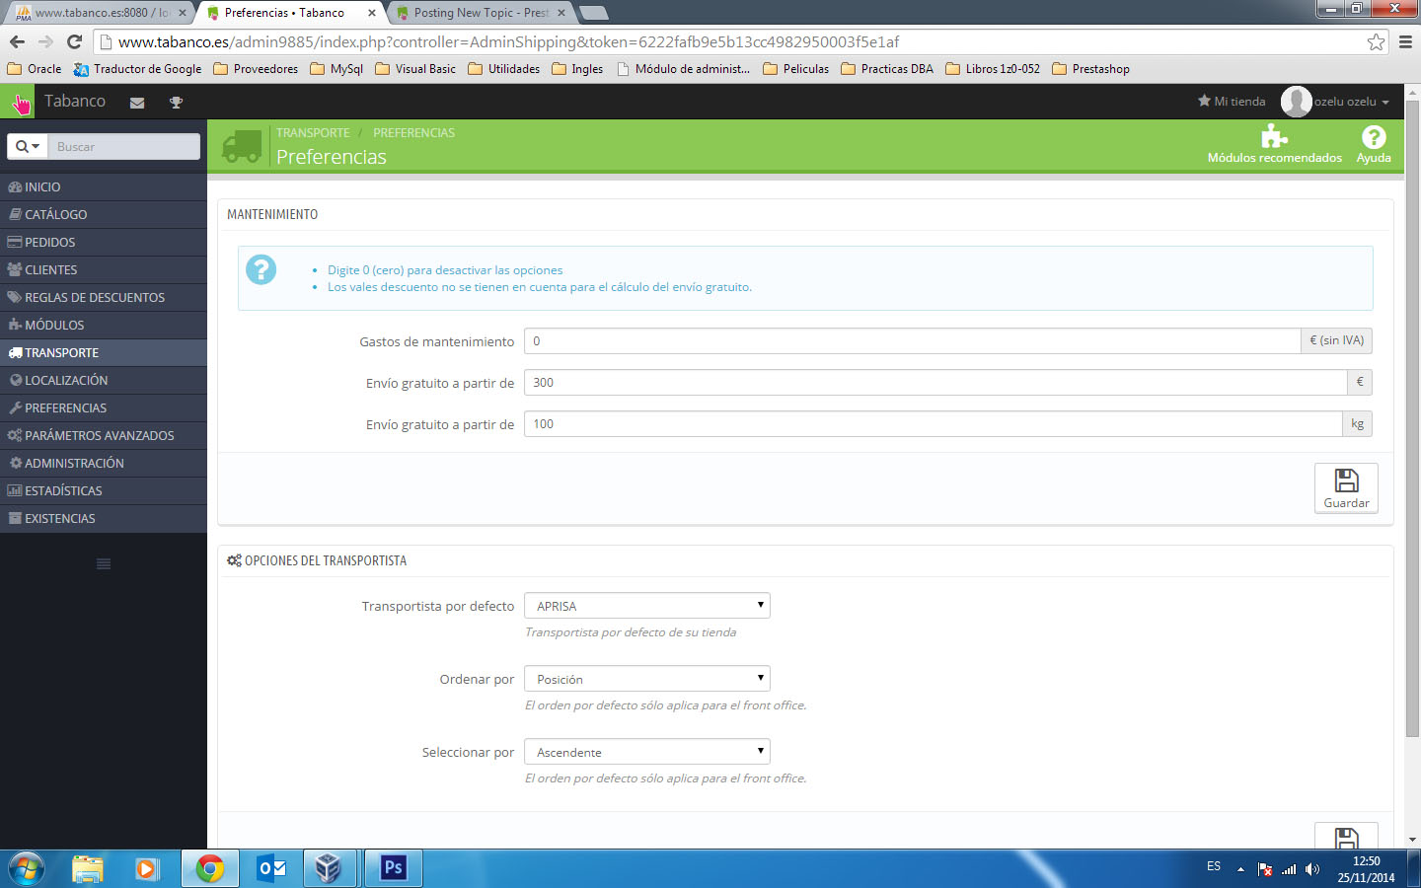Open REGLAS DE DESCUENTOS menu
The width and height of the screenshot is (1421, 888).
pyautogui.click(x=104, y=297)
